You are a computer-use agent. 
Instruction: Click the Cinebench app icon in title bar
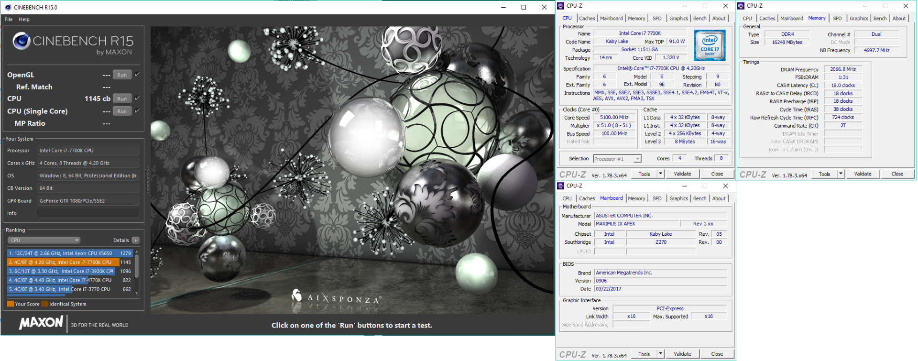coord(8,7)
